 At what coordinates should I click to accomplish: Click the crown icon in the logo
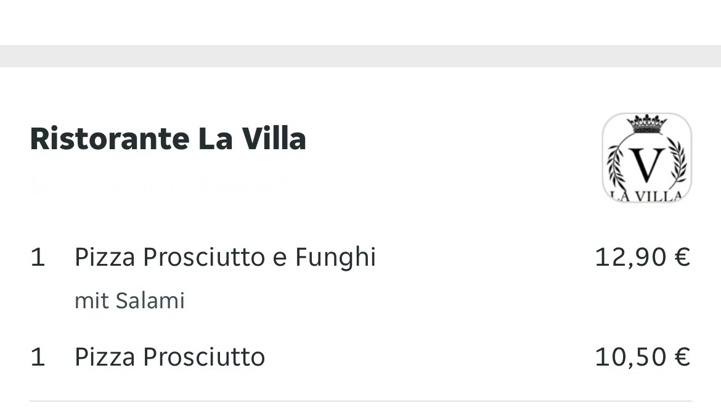tap(646, 123)
